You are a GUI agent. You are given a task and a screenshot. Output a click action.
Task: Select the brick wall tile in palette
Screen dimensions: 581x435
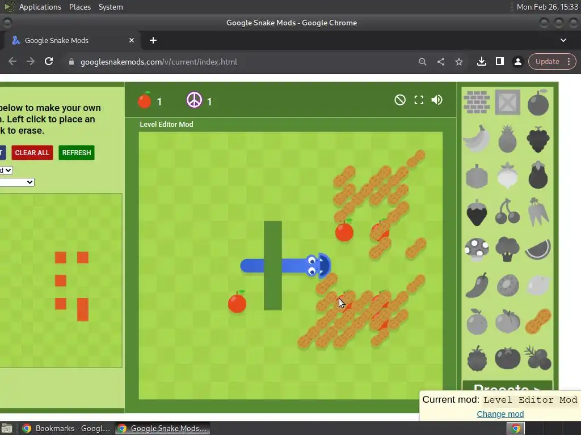coord(477,102)
